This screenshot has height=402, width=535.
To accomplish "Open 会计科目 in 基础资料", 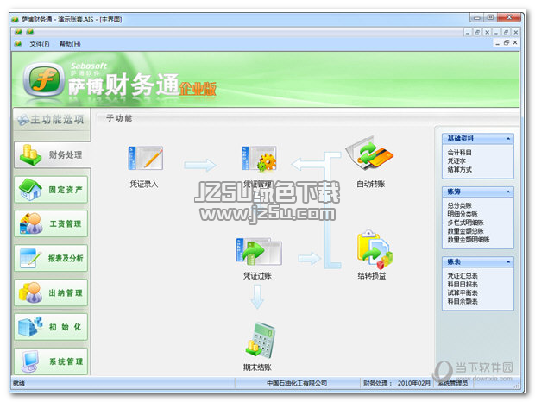I will click(459, 153).
